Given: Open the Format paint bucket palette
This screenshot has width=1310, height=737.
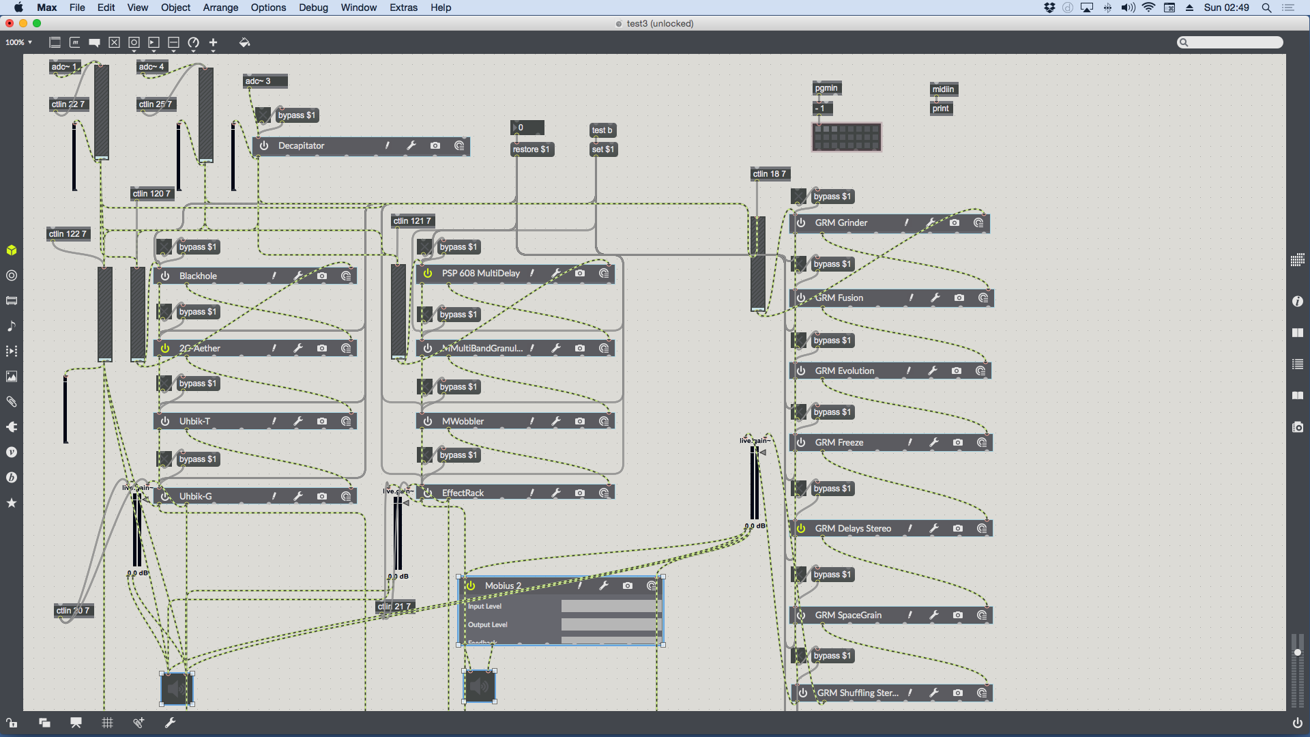Looking at the screenshot, I should coord(244,42).
